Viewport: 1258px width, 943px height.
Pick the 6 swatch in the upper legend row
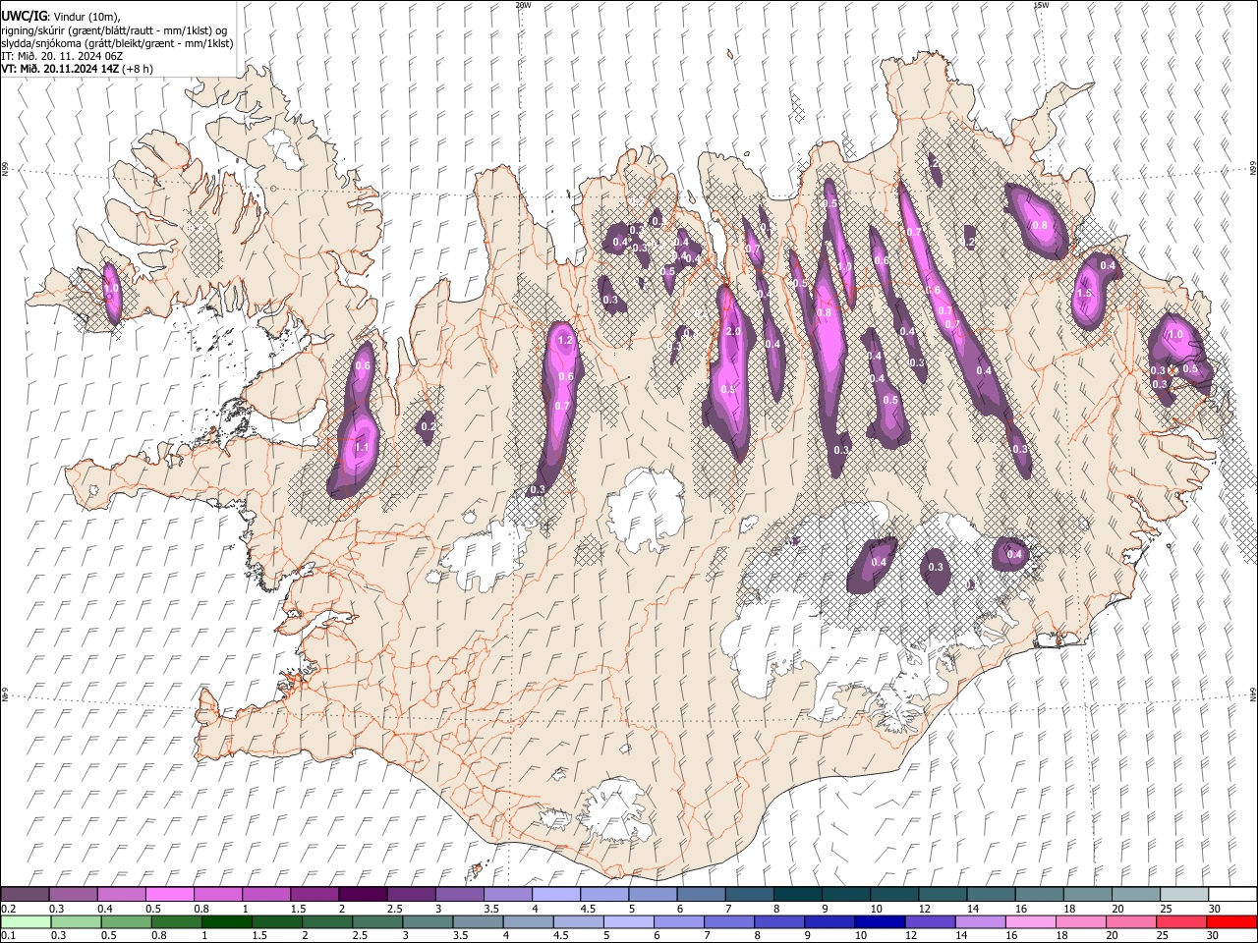click(701, 894)
